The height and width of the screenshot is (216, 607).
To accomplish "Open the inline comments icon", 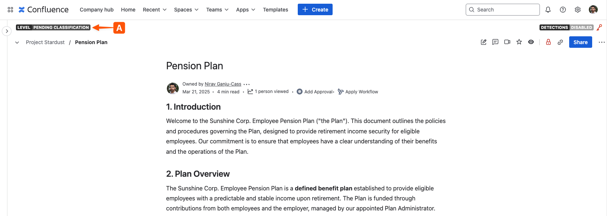I will click(x=495, y=42).
